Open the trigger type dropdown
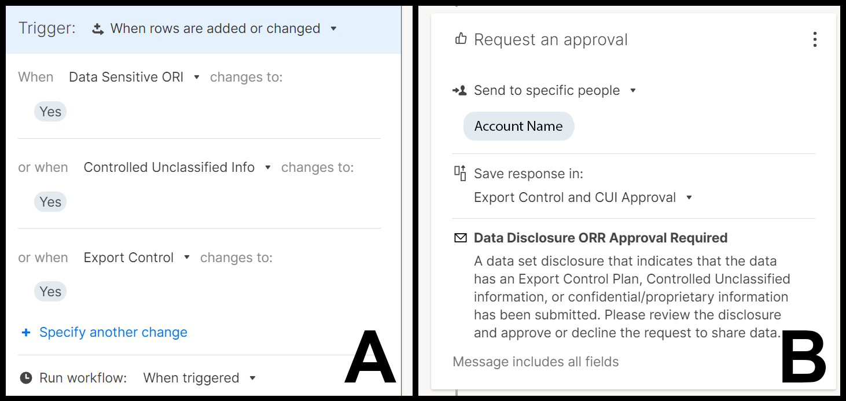 point(333,28)
